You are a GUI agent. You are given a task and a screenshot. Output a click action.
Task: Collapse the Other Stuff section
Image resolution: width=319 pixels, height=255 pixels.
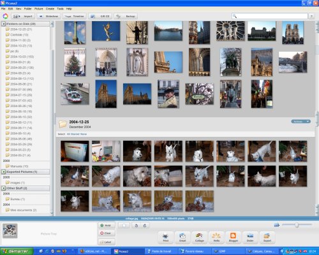[x=4, y=188]
